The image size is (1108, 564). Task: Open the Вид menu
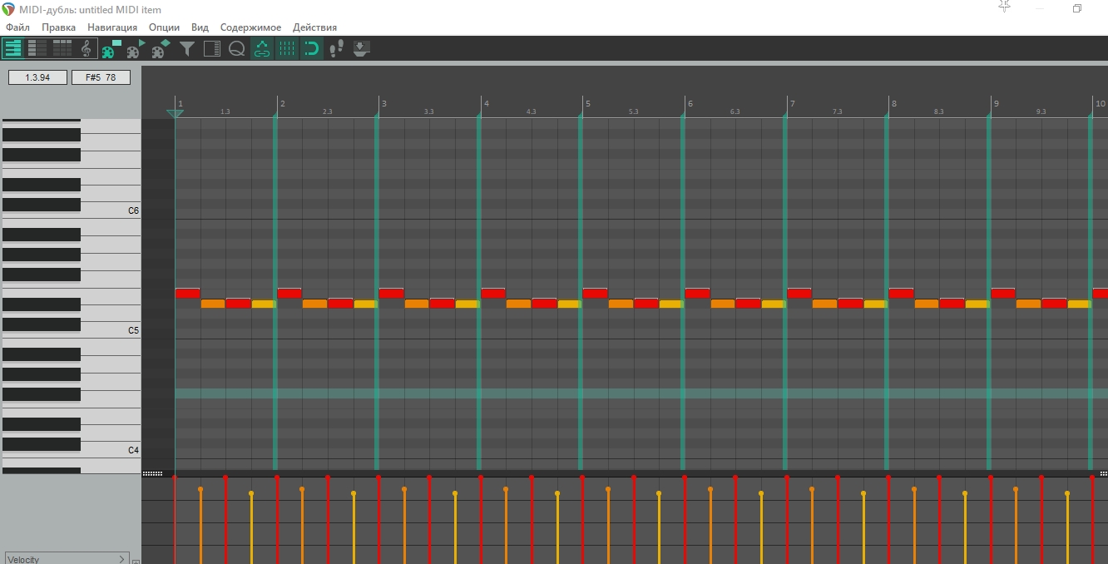pos(200,27)
